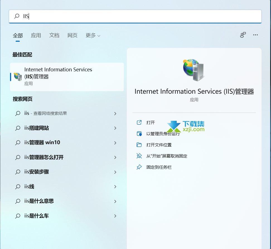The image size is (271, 249).
Task: Click search icon next to iis是什么车
Action: (x=18, y=216)
